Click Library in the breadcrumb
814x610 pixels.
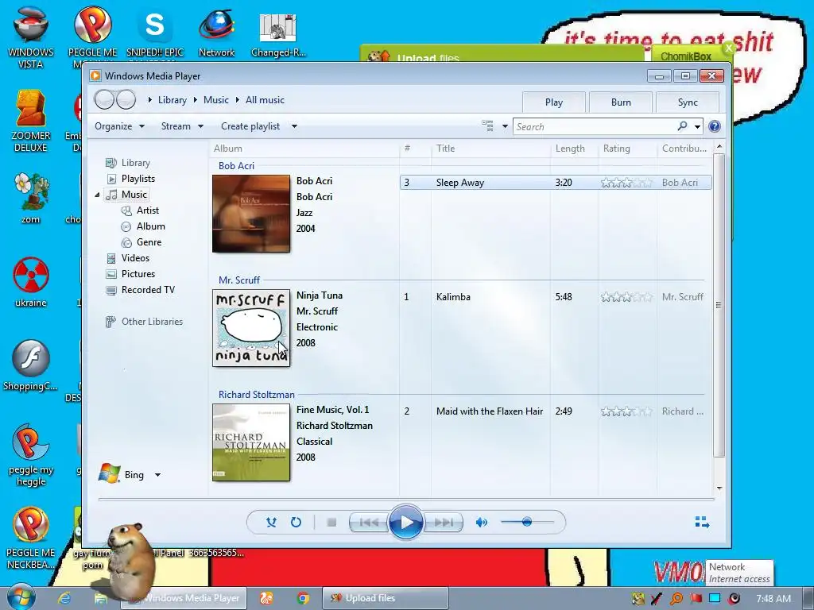(x=172, y=100)
